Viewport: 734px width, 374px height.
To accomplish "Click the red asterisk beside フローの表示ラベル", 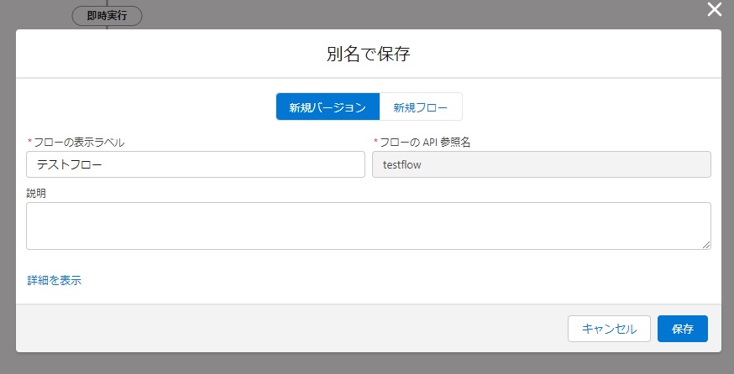I will pos(30,143).
